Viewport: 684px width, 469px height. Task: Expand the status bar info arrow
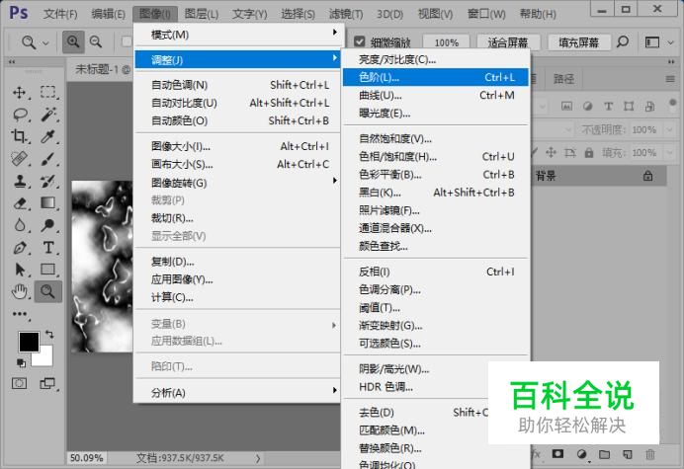[x=258, y=458]
